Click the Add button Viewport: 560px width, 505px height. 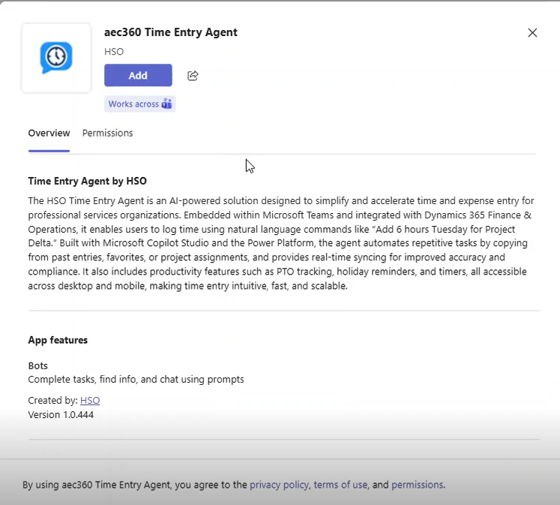138,75
